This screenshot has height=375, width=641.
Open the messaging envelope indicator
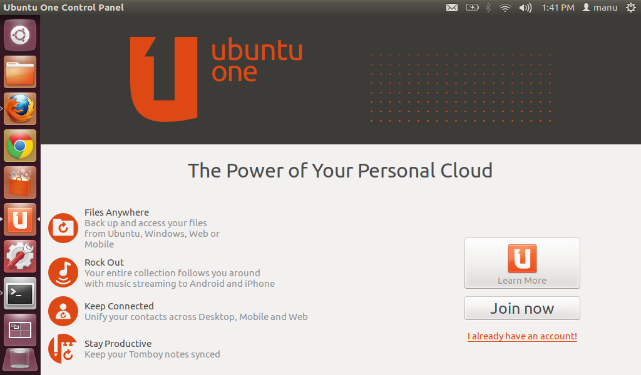452,7
